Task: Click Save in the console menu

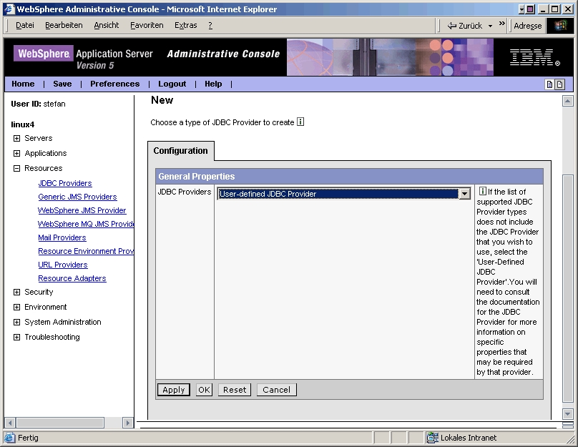Action: click(62, 84)
